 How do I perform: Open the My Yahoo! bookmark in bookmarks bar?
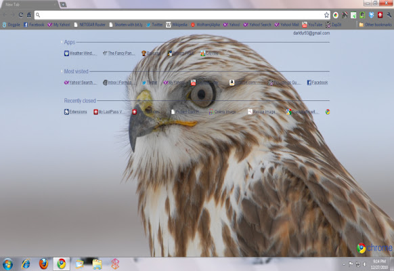(x=59, y=24)
